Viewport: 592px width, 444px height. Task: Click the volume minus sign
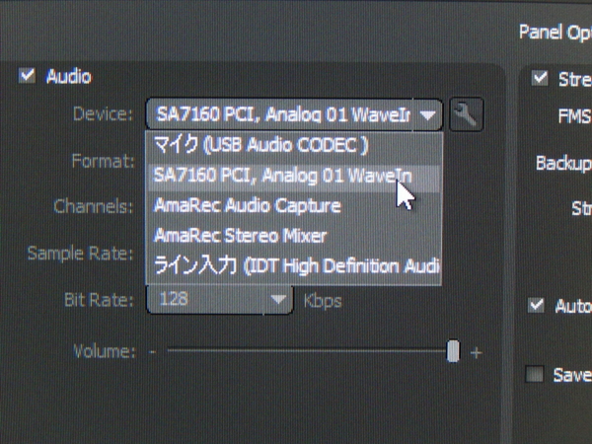152,352
